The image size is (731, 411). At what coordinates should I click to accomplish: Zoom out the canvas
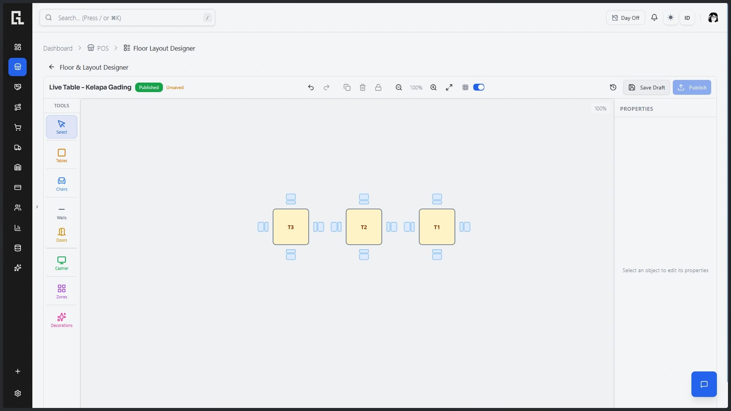tap(399, 88)
